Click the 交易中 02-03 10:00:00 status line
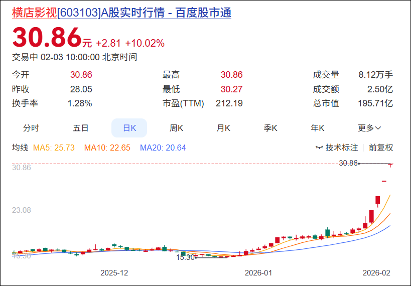Viewport: 411px width, 286px height. click(74, 57)
